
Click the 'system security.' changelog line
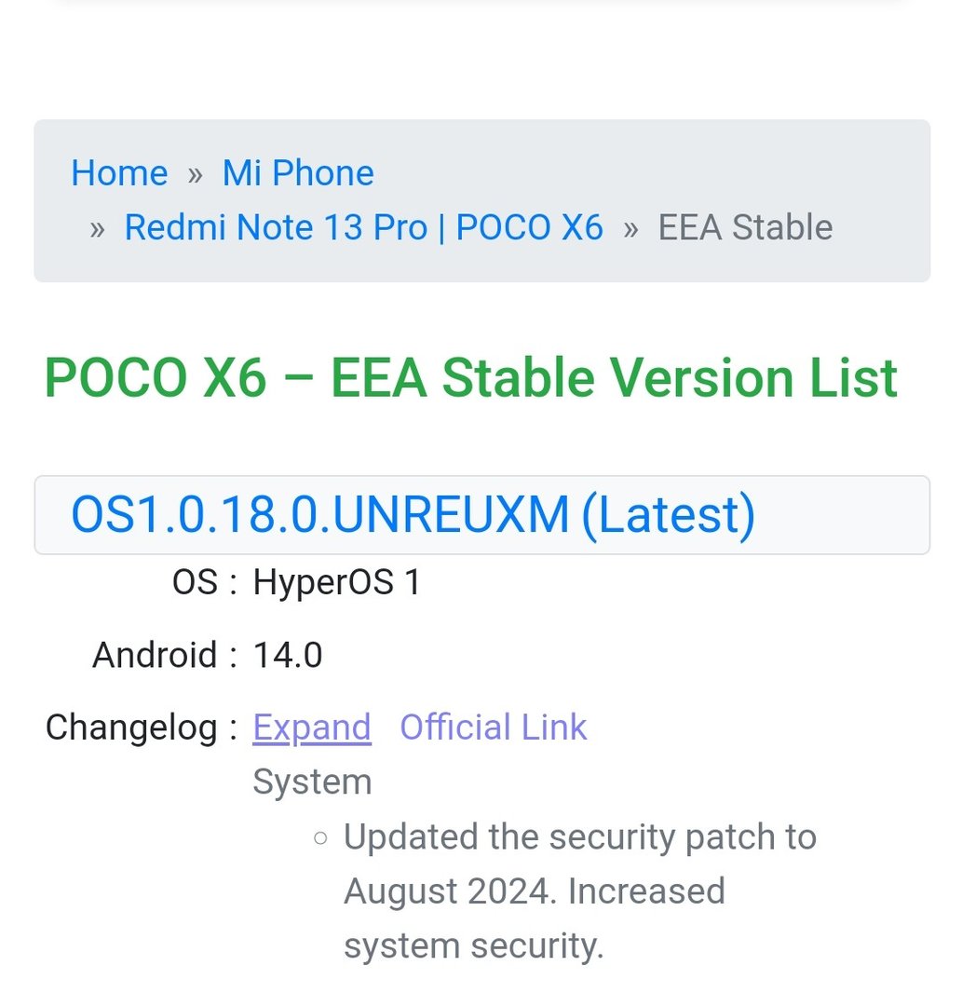pyautogui.click(x=473, y=945)
